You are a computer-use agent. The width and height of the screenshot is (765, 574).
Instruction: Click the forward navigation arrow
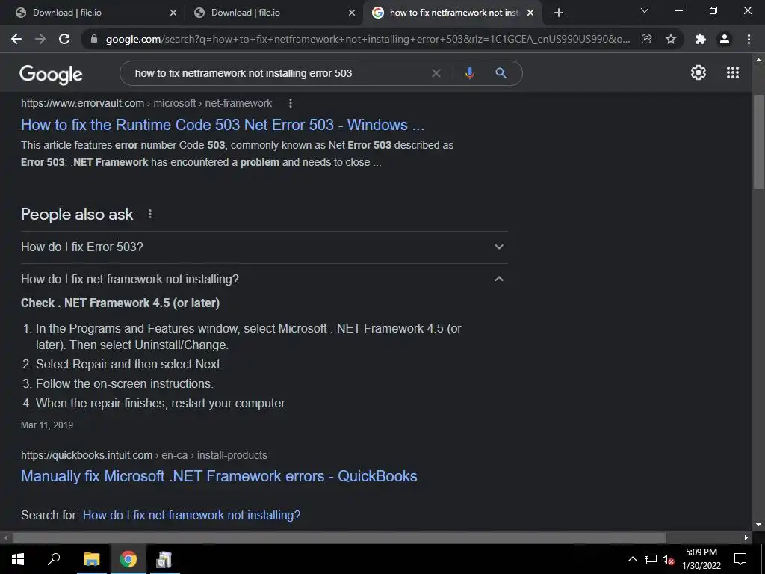pos(40,39)
